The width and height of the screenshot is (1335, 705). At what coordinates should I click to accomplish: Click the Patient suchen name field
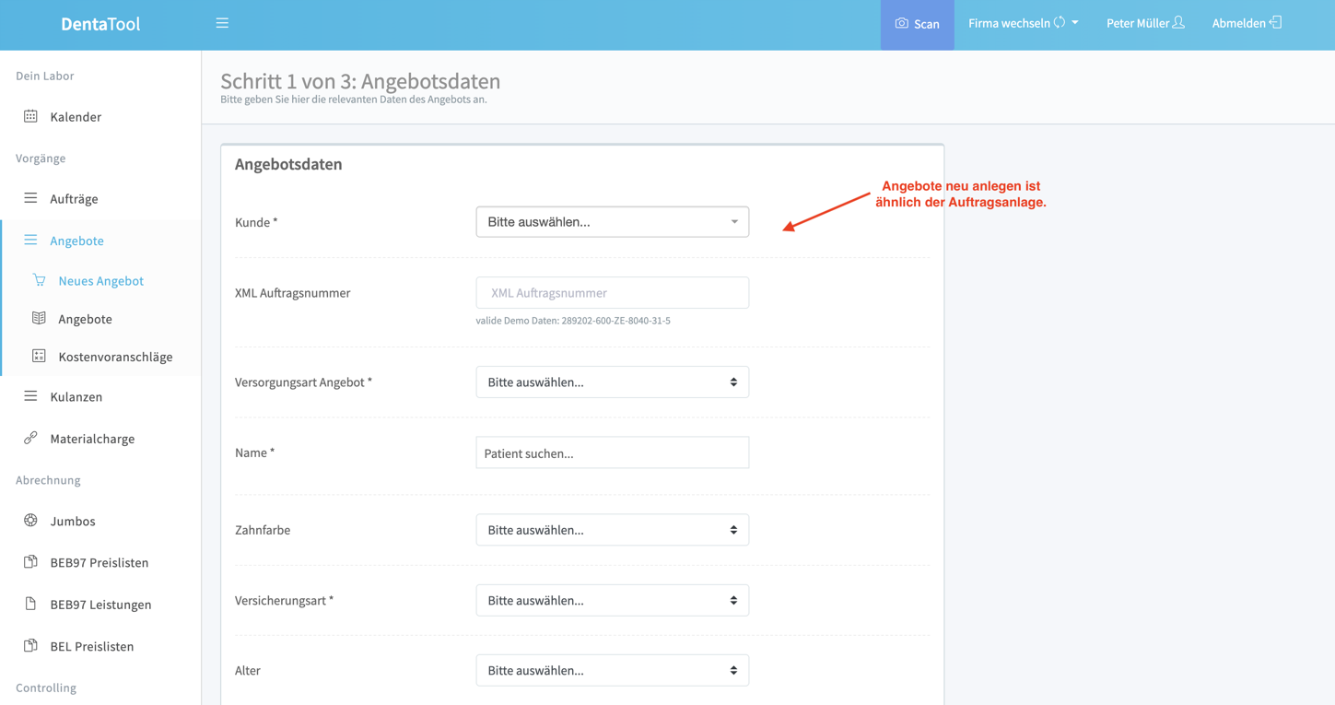pos(612,453)
